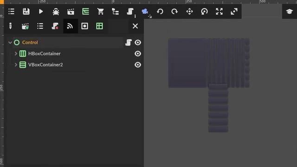The width and height of the screenshot is (297, 167).
Task: Run the project with the play icon
Action: (41, 12)
